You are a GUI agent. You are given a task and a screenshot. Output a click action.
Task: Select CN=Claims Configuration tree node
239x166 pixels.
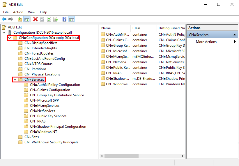click(50, 90)
